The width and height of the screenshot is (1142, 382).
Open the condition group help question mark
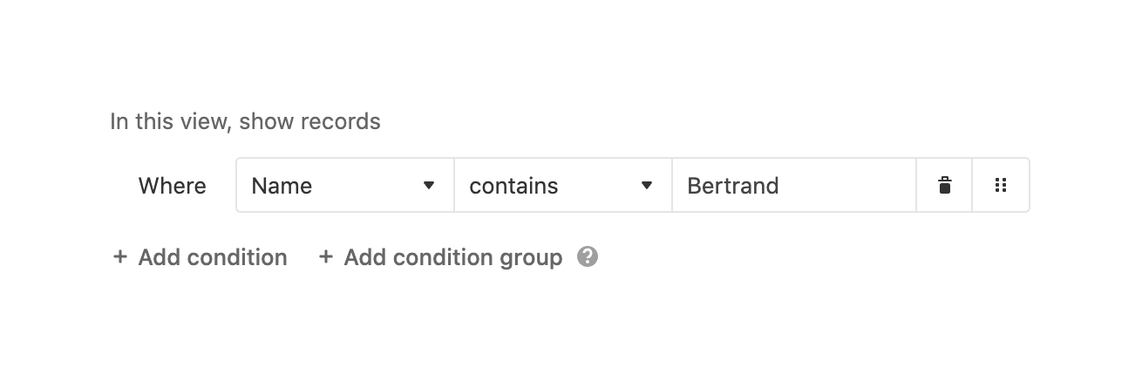coord(588,257)
